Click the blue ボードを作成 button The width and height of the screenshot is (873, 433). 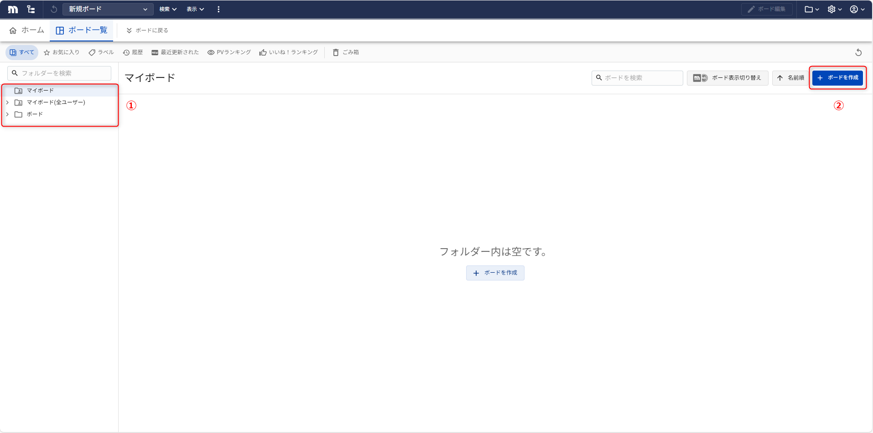click(x=837, y=78)
